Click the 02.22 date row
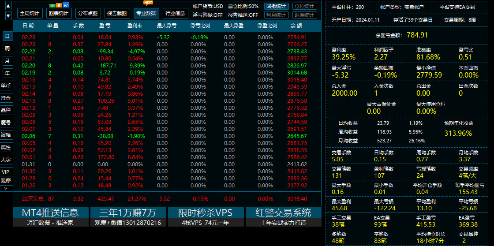Viewport: 494px width, 246px height. click(x=167, y=51)
